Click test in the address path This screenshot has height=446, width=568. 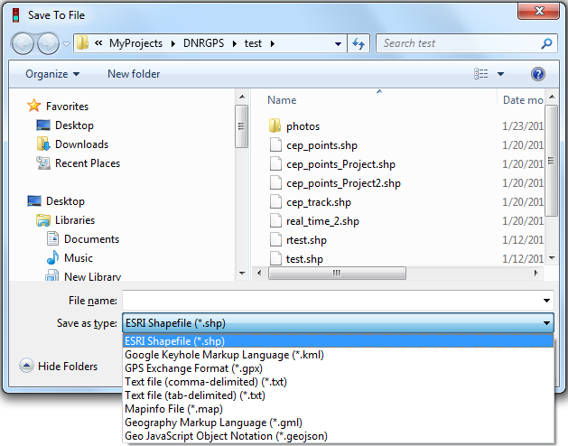tap(253, 43)
